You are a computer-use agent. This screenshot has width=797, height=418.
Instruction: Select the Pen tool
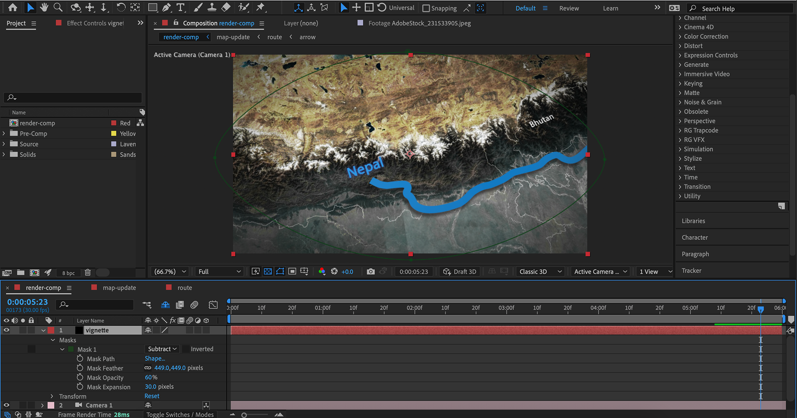(x=166, y=7)
